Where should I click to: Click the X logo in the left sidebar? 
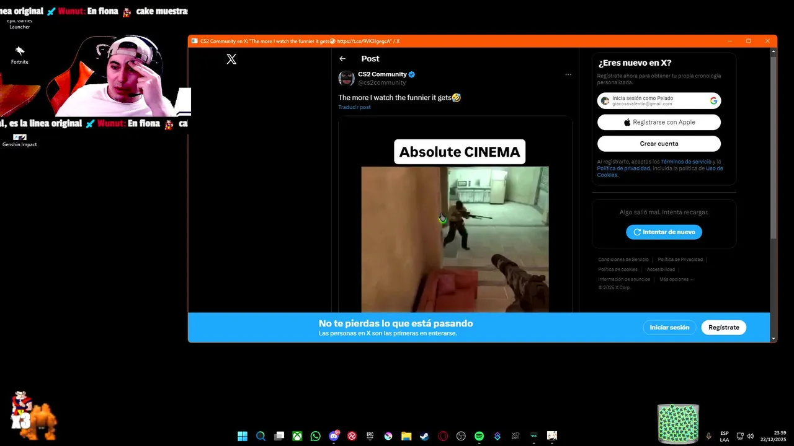(231, 59)
